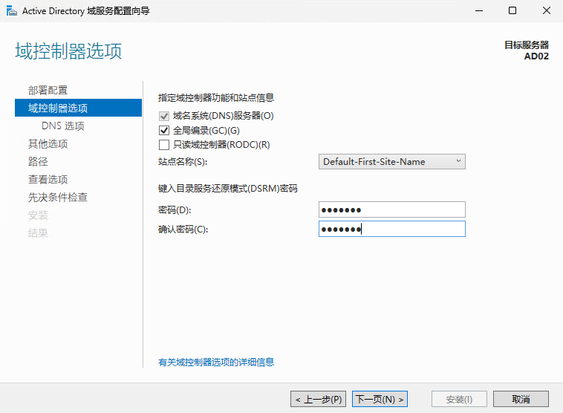
Task: Click the wizard app icon in title bar
Action: pos(11,10)
